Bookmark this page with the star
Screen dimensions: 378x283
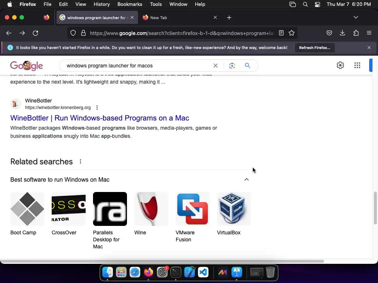pos(292,33)
